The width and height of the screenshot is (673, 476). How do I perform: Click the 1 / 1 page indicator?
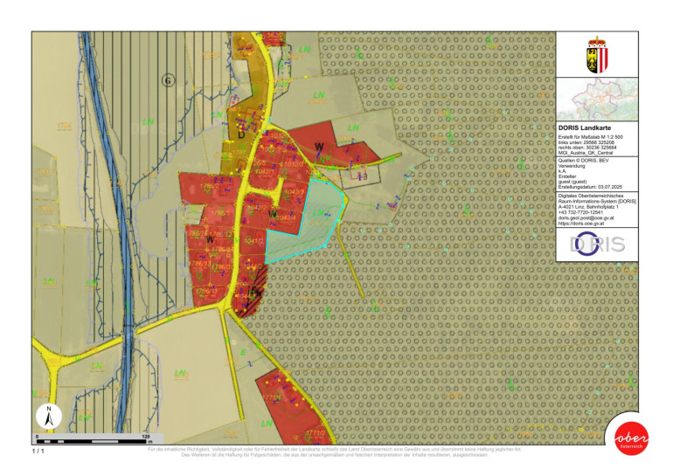coord(38,452)
